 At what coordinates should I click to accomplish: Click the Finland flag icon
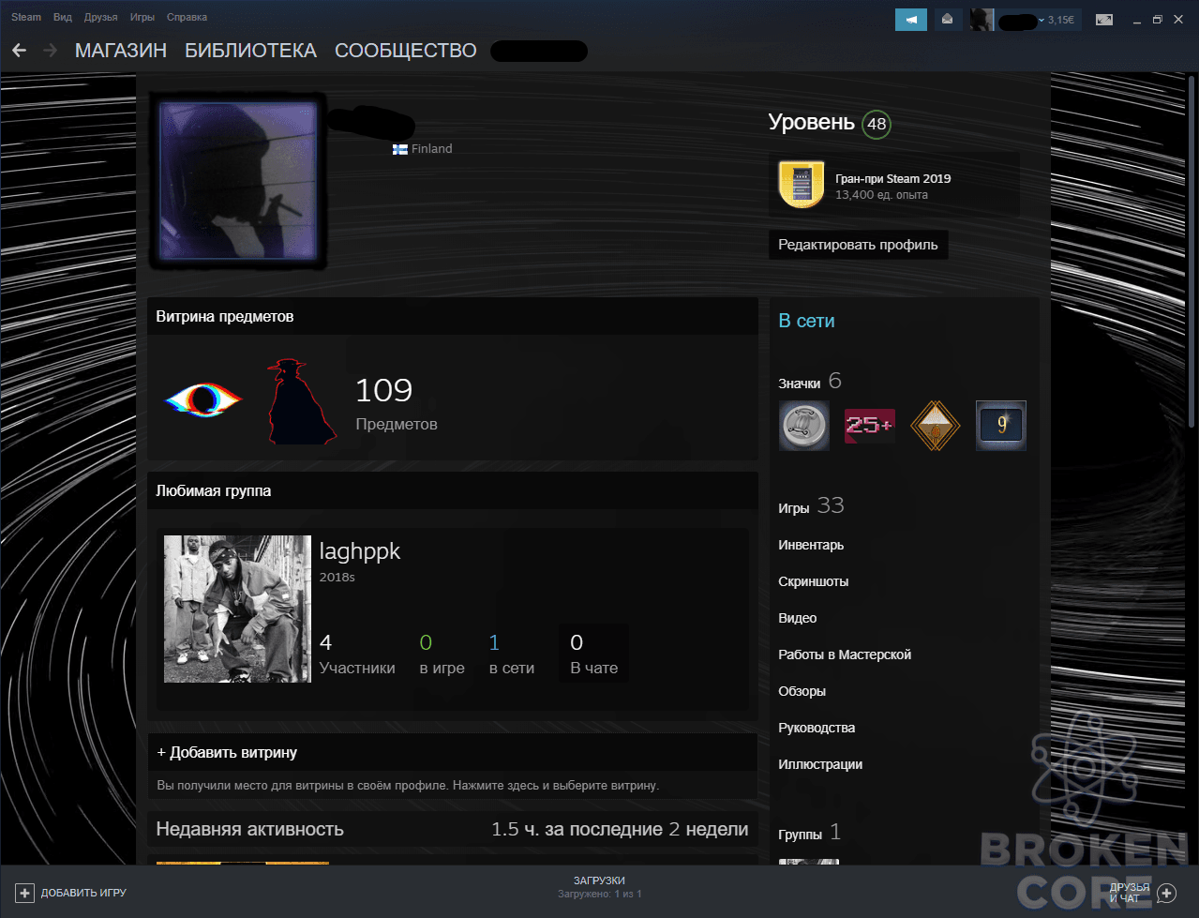pos(400,149)
